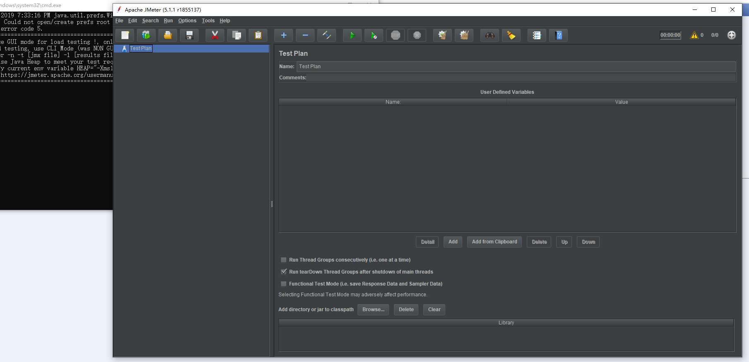Open Search with binoculars icon
The width and height of the screenshot is (749, 362).
tap(490, 35)
